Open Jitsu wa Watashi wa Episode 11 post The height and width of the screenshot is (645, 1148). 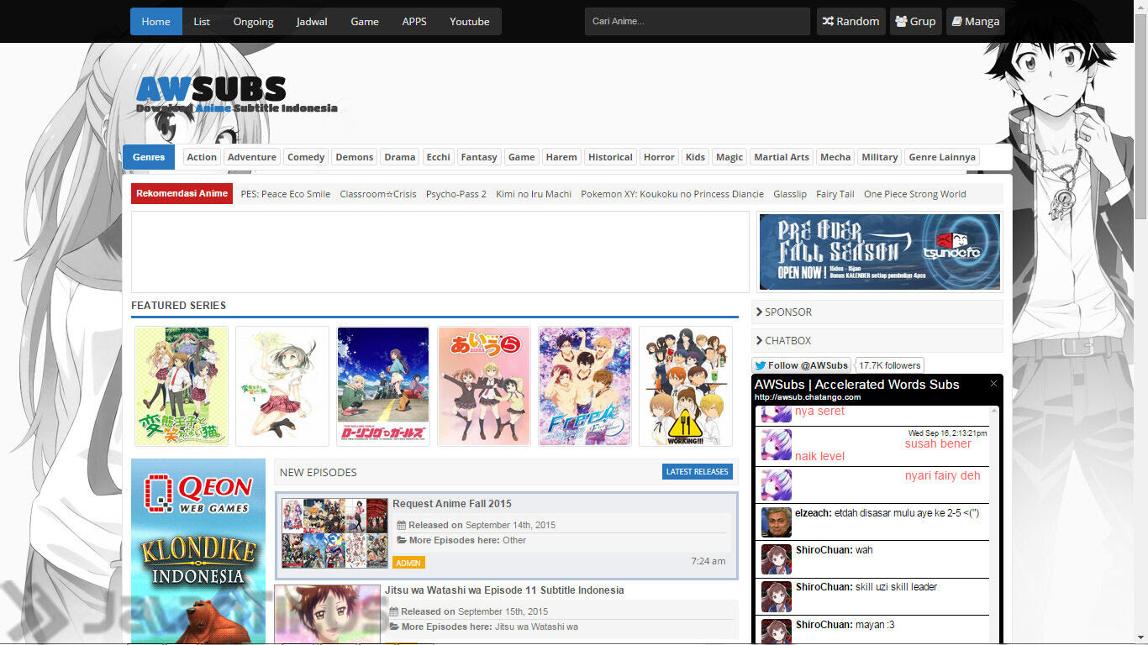point(504,590)
